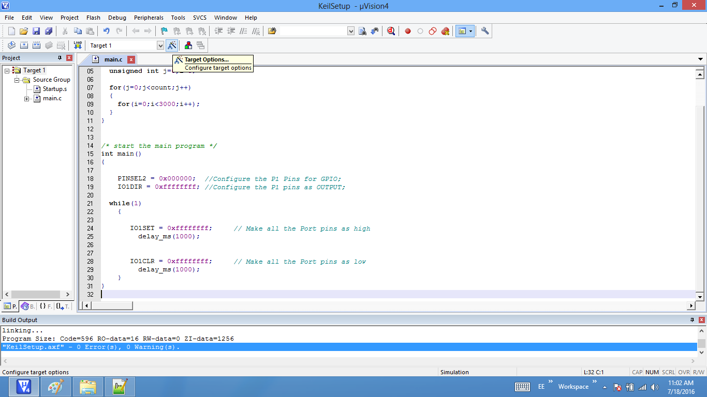The height and width of the screenshot is (397, 707).
Task: Open Target Options magic wand icon
Action: pos(172,45)
